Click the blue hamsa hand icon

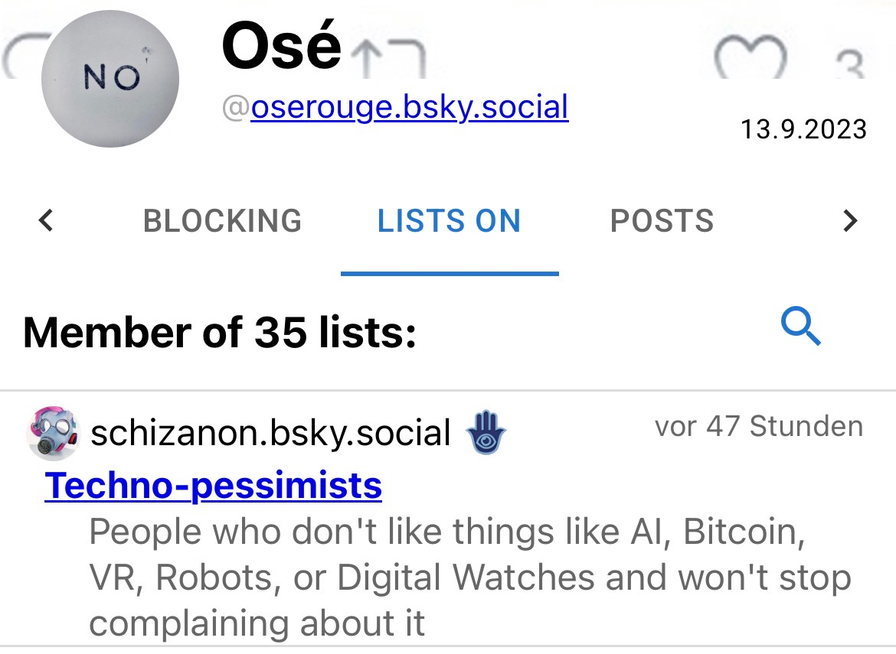point(486,434)
